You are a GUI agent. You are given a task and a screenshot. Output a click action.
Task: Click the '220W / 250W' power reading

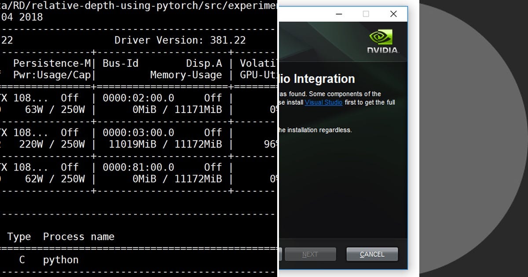coord(52,144)
